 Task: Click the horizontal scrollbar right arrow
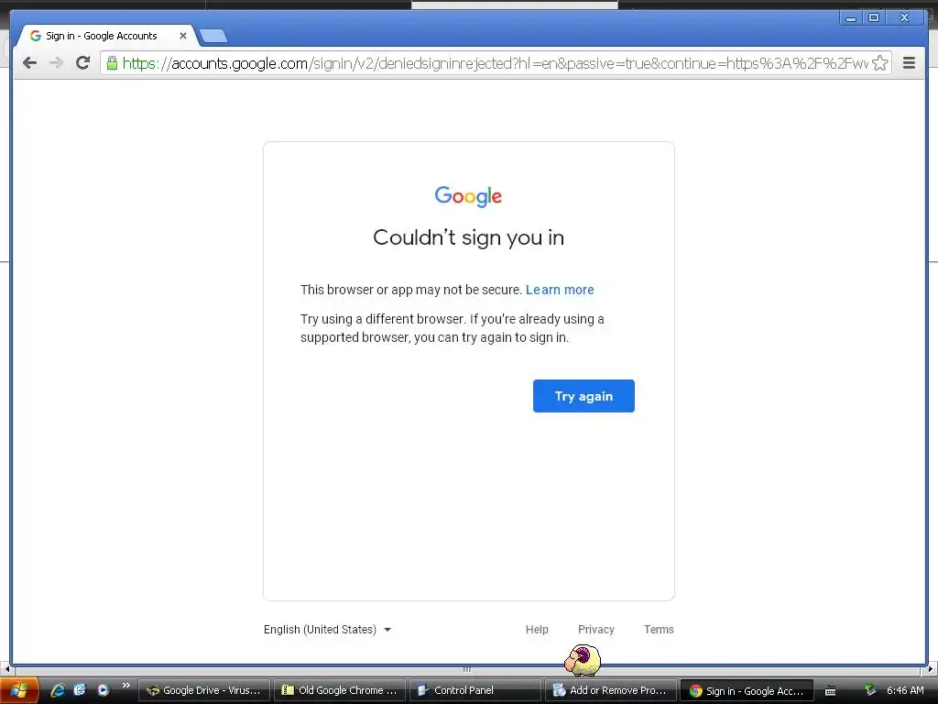pos(931,669)
